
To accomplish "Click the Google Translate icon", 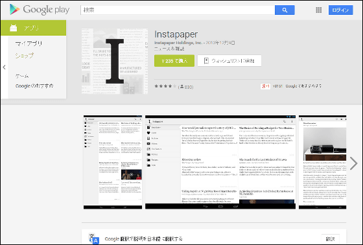I will pos(94,239).
